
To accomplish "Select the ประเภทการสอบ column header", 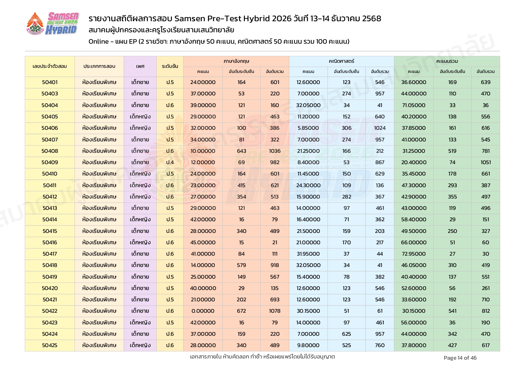I will (99, 66).
